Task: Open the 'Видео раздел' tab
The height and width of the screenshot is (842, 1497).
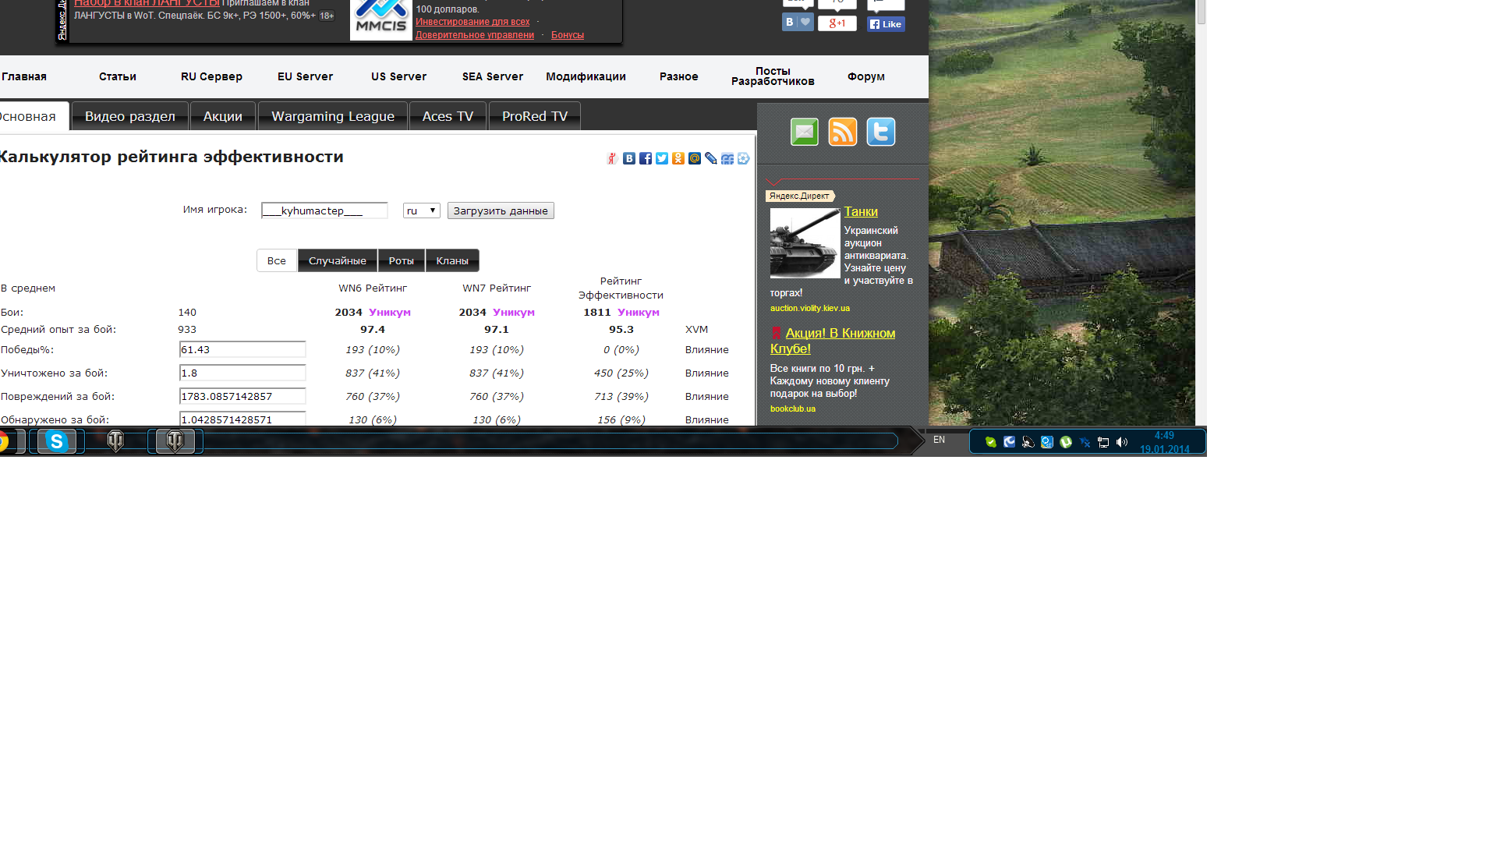Action: (130, 116)
